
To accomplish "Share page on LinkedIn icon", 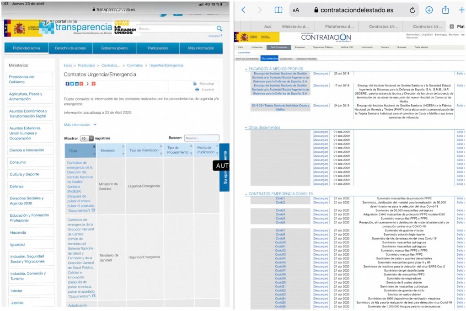I will click(x=76, y=84).
